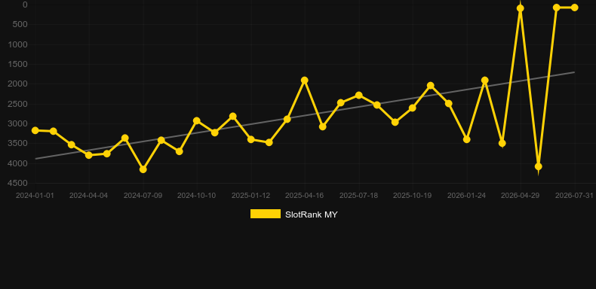Click the SlotRank MY legend label

coord(312,214)
